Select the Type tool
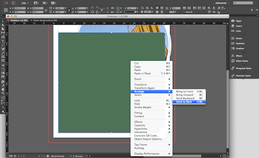 pos(3,41)
